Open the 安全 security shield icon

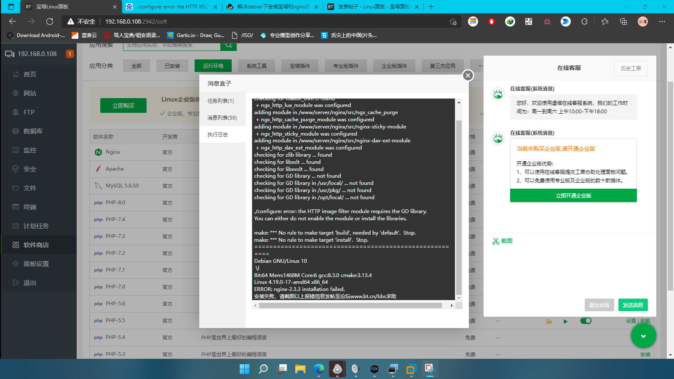pos(16,169)
